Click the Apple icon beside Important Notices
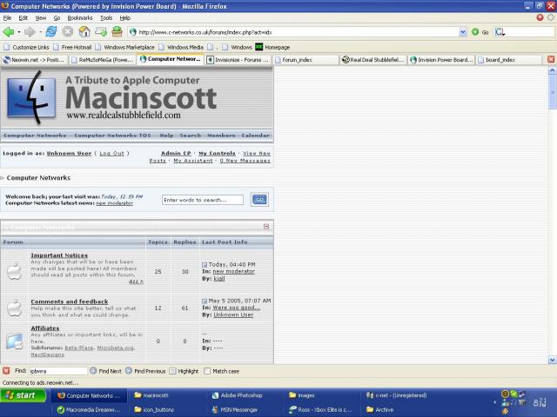The width and height of the screenshot is (557, 417). point(15,271)
